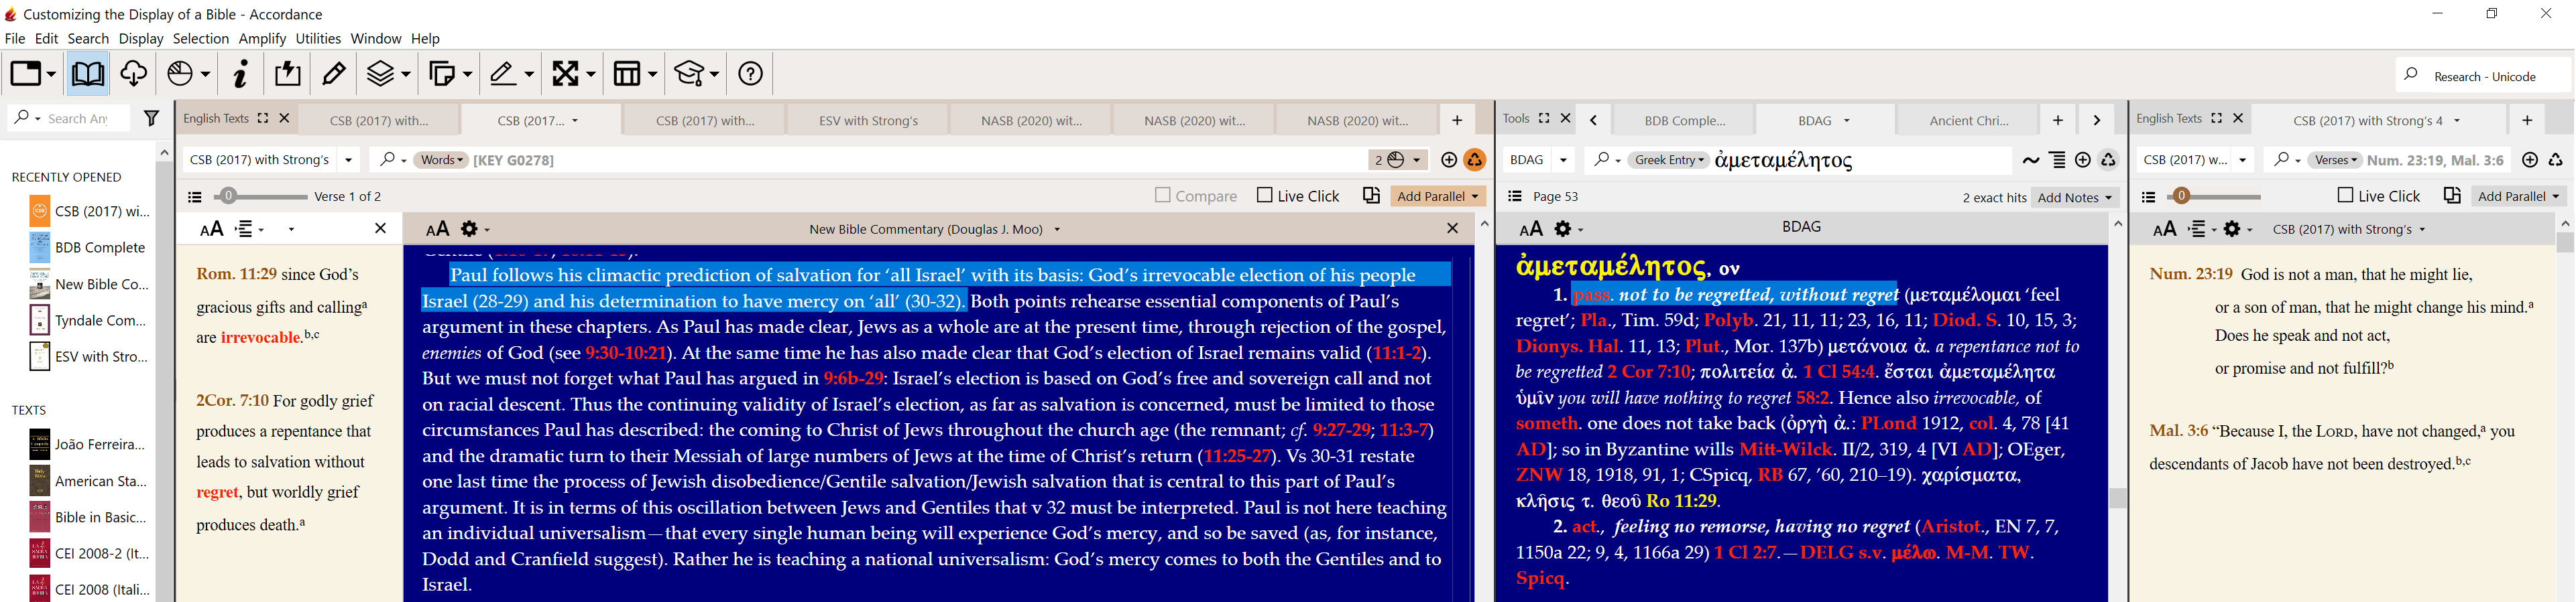Open the Verses search-type dropdown

(2336, 160)
